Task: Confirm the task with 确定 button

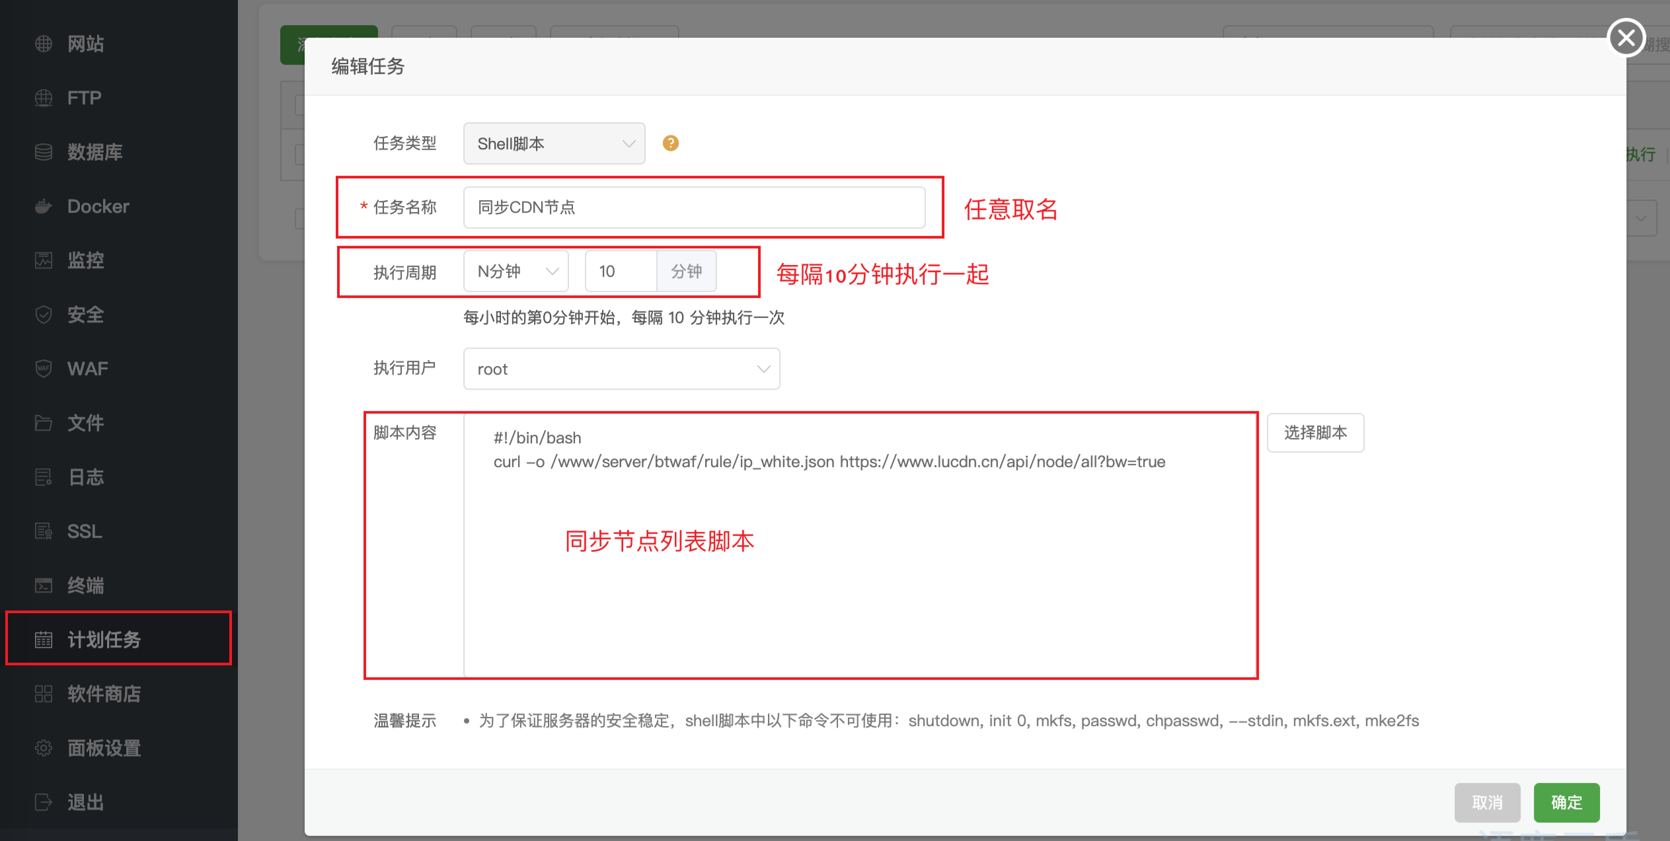Action: coord(1566,802)
